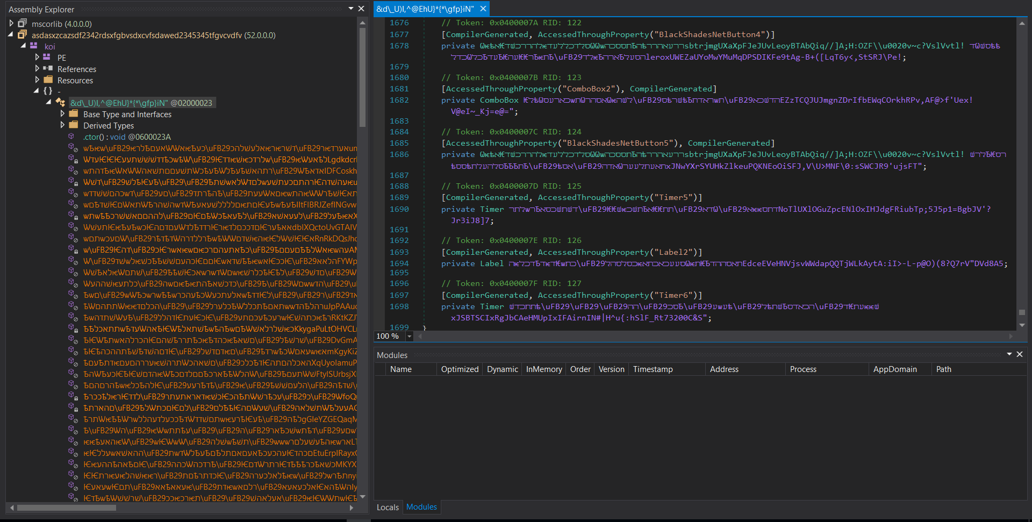Sort modules by Path column
The image size is (1032, 522).
click(979, 369)
